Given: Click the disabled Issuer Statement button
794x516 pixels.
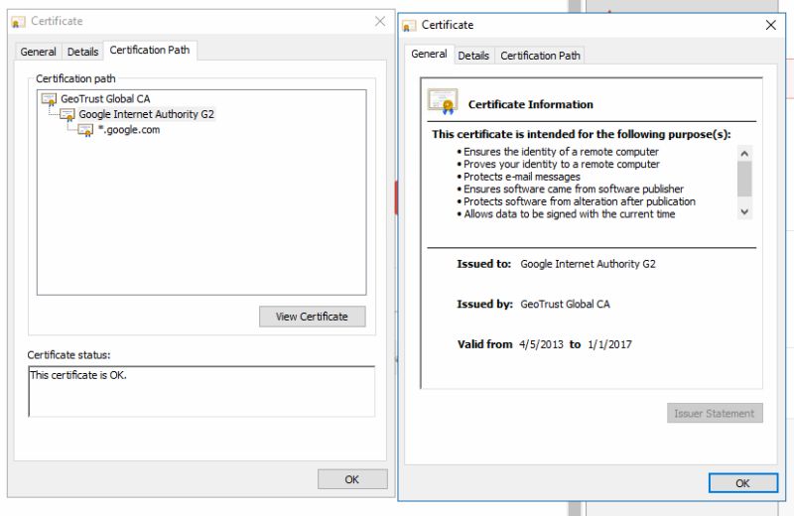Looking at the screenshot, I should (x=715, y=413).
